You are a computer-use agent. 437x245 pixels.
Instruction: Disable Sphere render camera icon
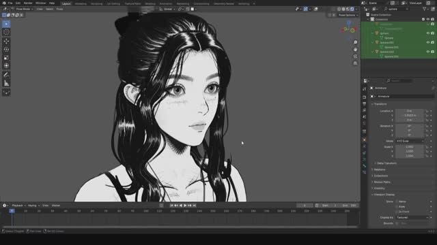coord(432,33)
